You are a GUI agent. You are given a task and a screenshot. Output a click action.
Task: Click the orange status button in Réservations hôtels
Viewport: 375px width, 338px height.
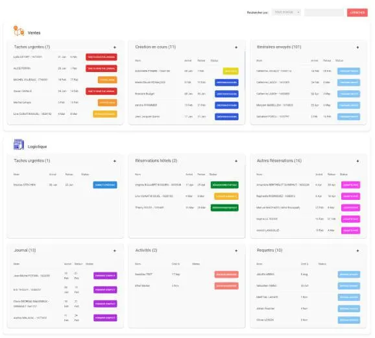226,196
